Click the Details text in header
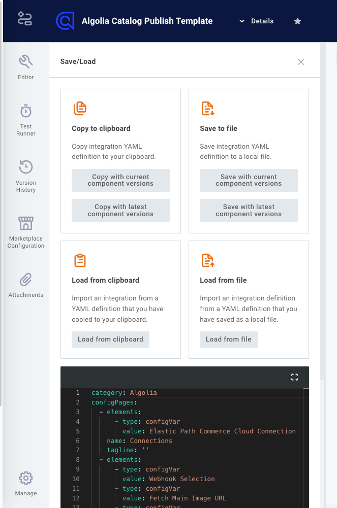 point(262,21)
